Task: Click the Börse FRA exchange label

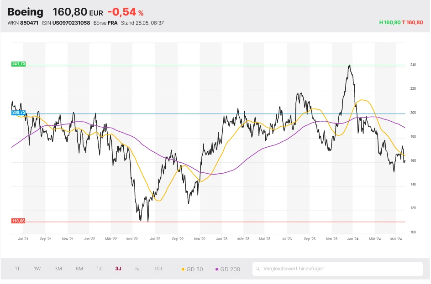Action: [105, 23]
